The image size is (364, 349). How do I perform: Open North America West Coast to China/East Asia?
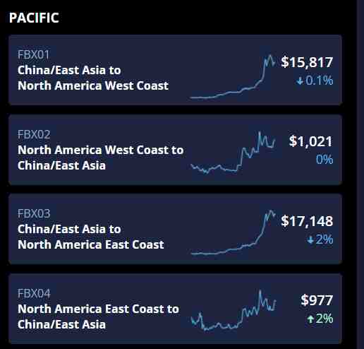point(101,158)
